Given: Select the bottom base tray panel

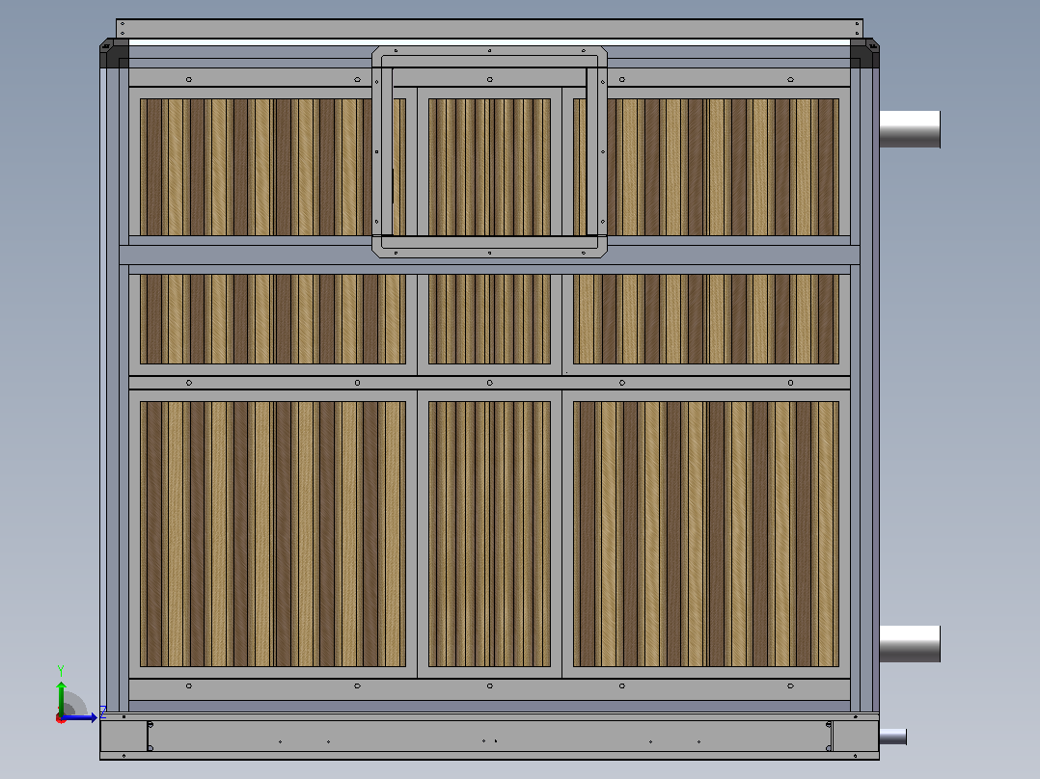Looking at the screenshot, I should [x=489, y=737].
